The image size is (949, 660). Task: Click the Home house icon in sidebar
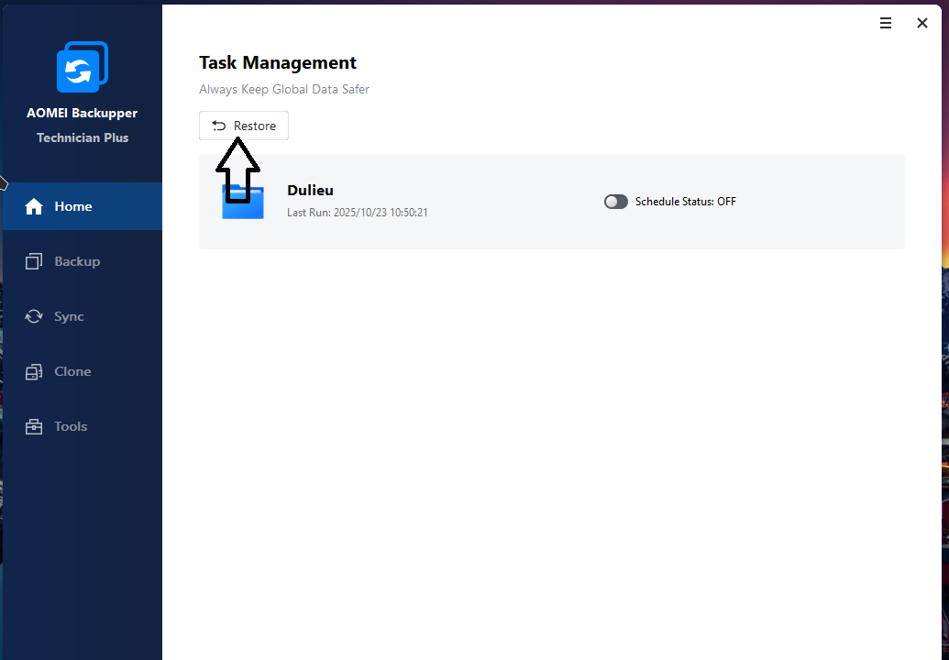[x=34, y=206]
